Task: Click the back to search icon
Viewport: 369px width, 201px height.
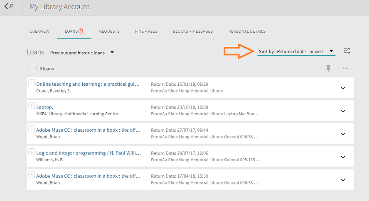Action: (x=9, y=6)
